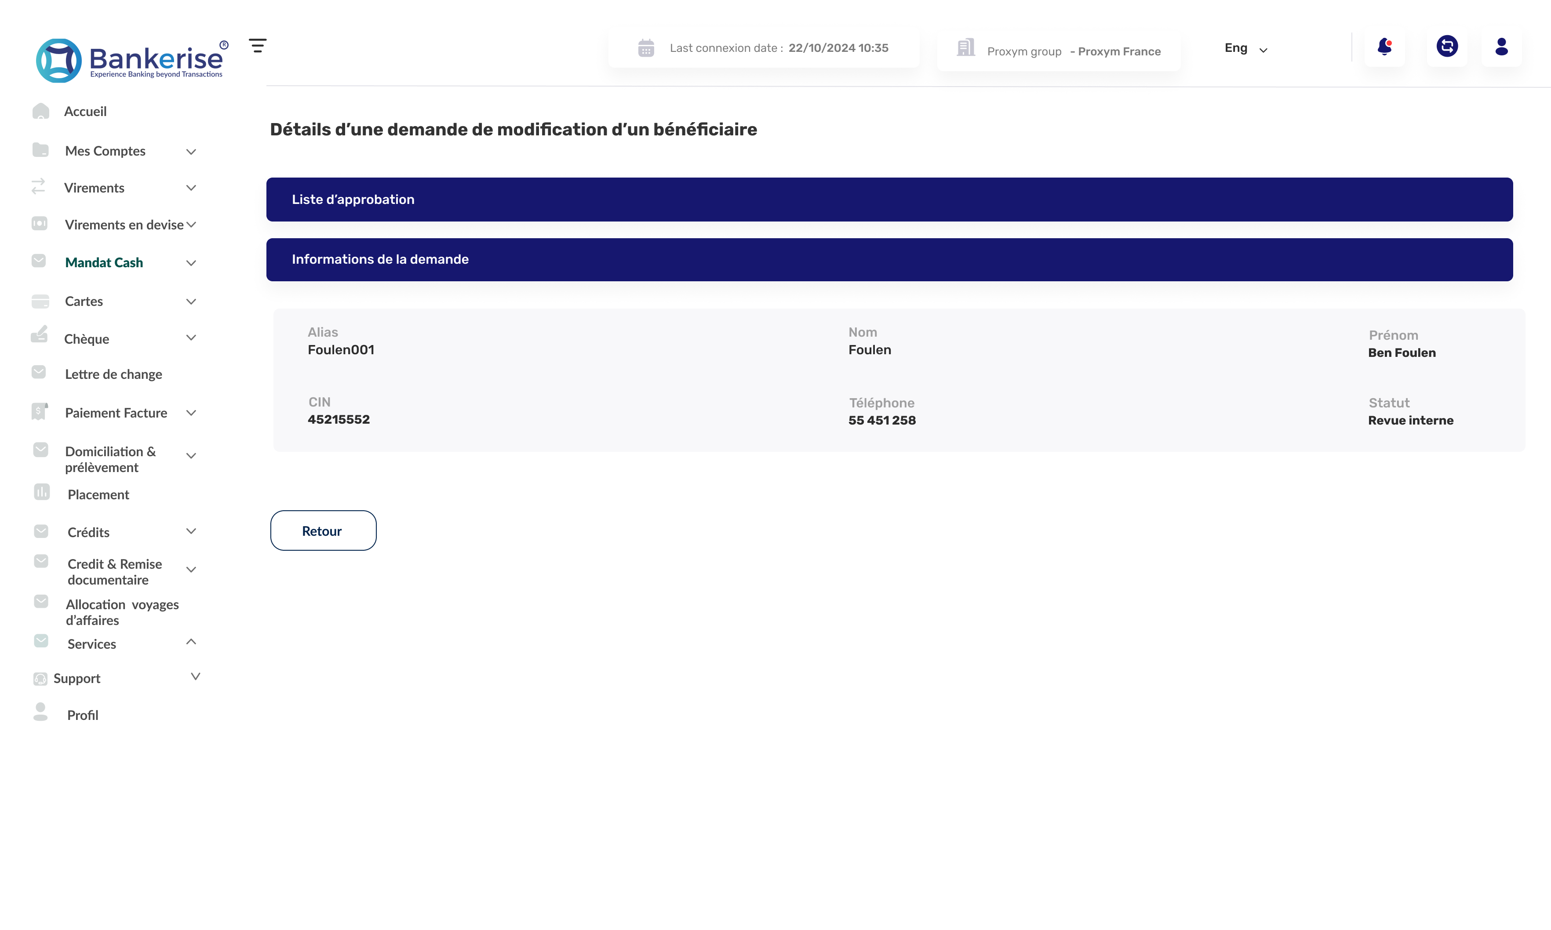
Task: Expand the Cartes chevron
Action: (x=191, y=302)
